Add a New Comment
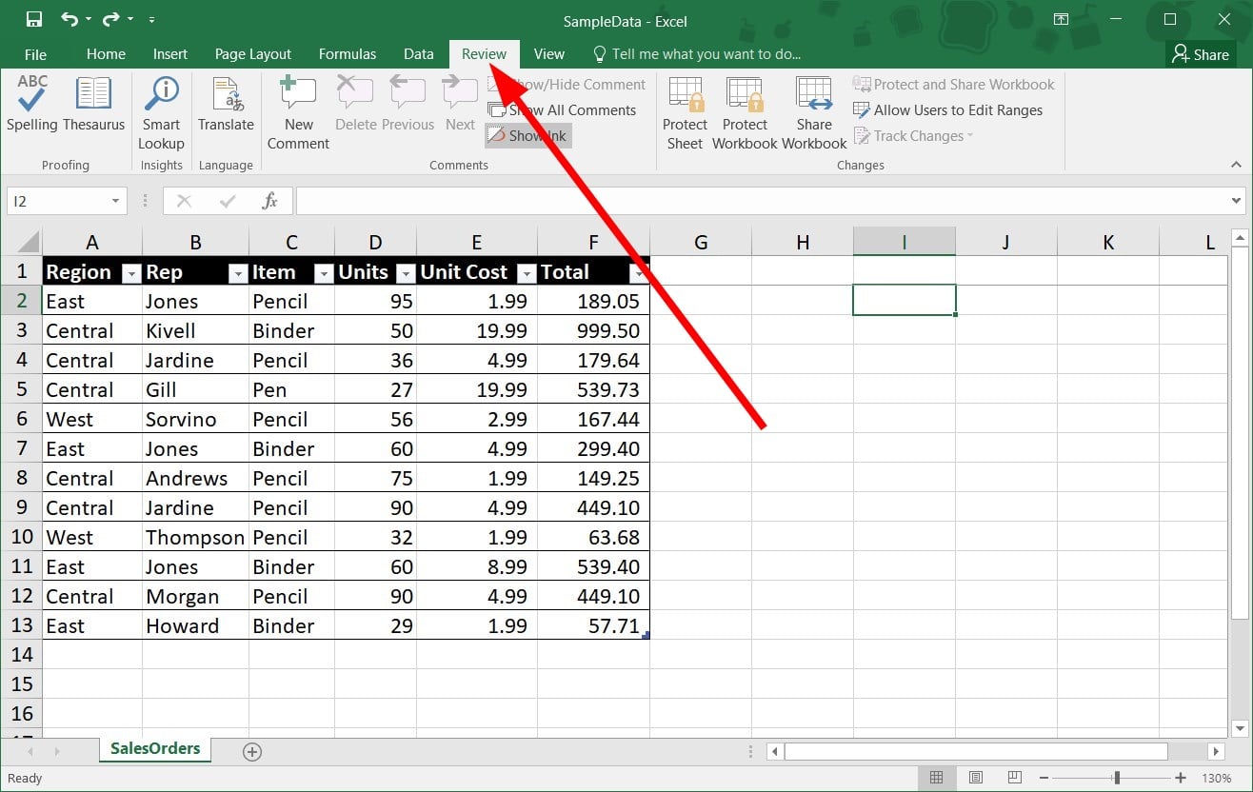 [298, 112]
